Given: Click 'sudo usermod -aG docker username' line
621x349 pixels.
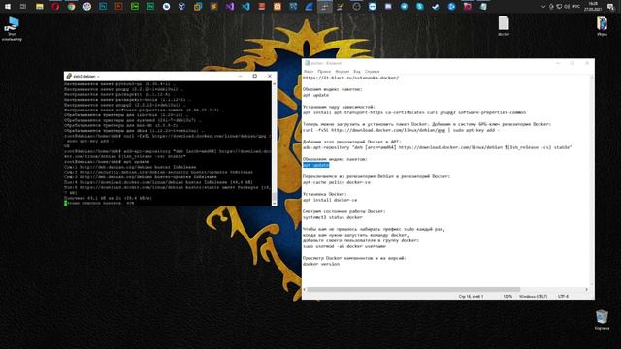Looking at the screenshot, I should pos(344,246).
